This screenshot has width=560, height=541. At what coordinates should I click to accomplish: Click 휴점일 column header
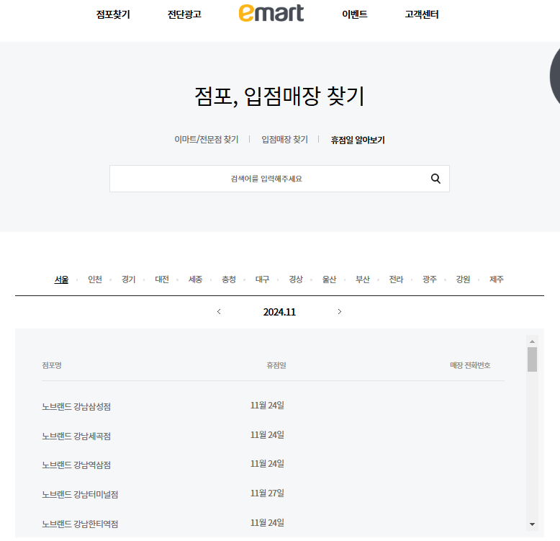[x=276, y=365]
